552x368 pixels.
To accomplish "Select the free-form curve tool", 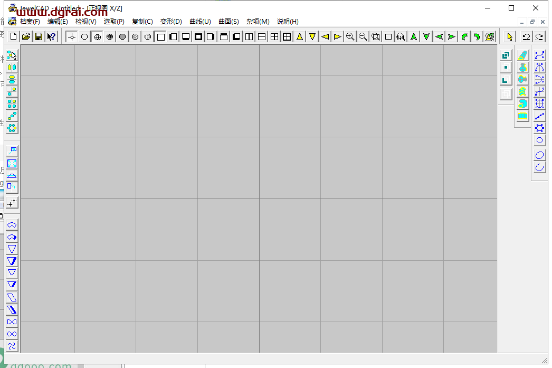I will click(539, 55).
